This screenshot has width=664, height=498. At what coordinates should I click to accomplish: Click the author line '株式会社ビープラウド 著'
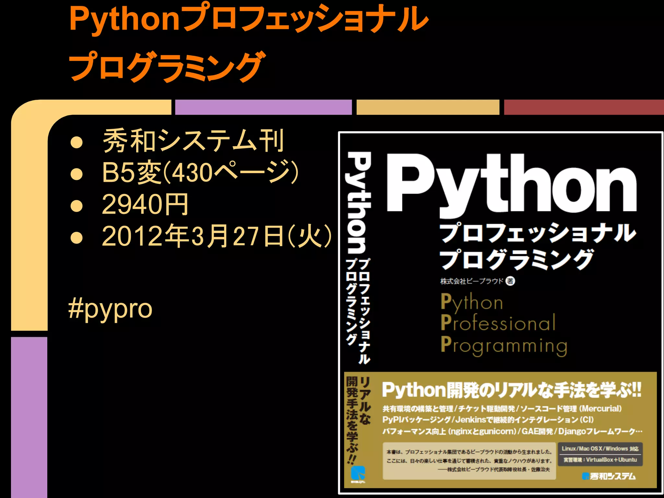tap(478, 281)
